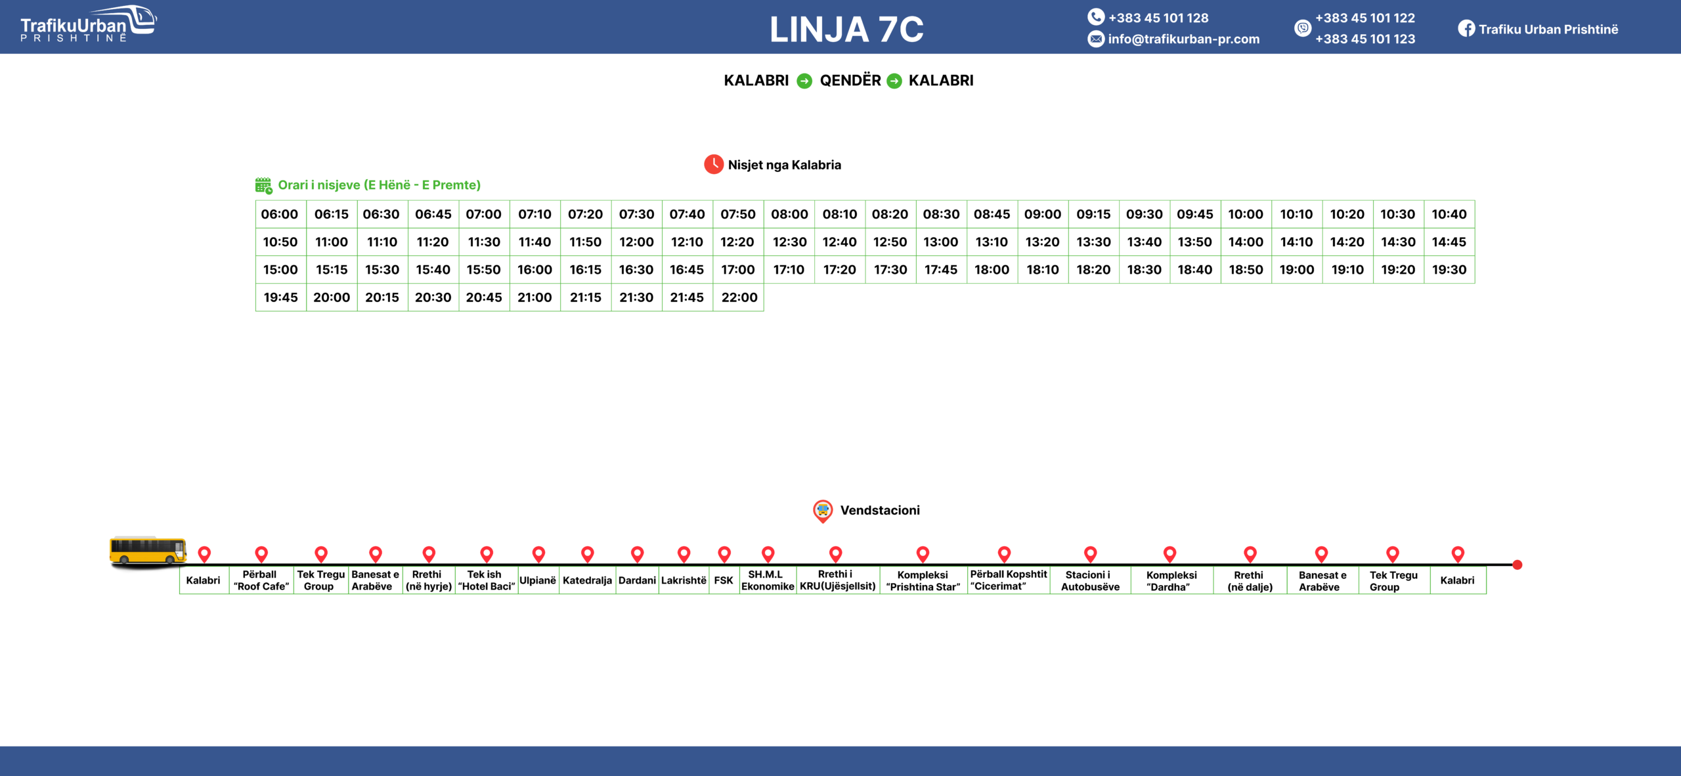Click the pin above Dardani stop

pos(637,554)
